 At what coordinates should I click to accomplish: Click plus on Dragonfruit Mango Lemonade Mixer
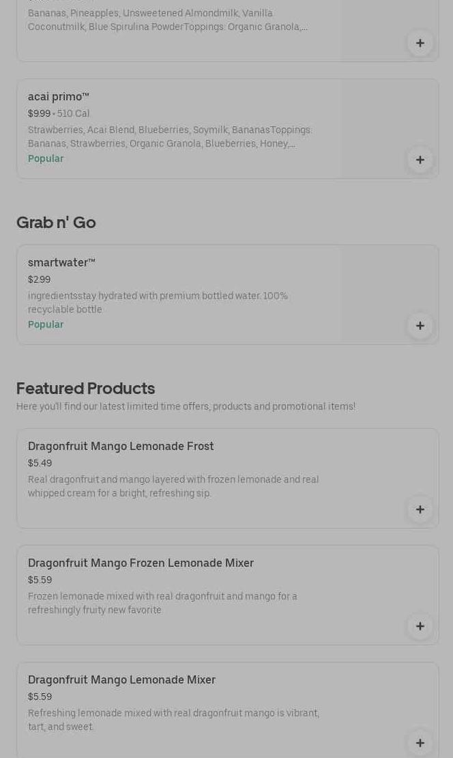coord(420,742)
